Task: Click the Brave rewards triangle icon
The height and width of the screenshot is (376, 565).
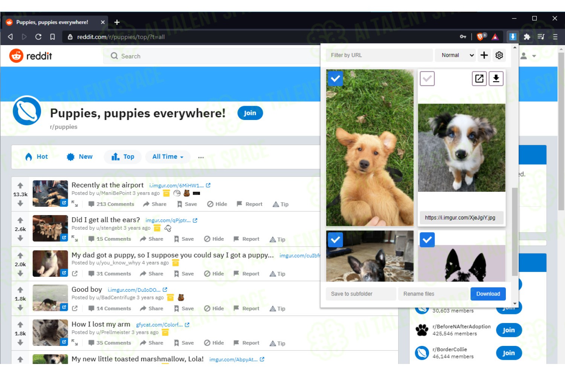Action: pos(495,36)
